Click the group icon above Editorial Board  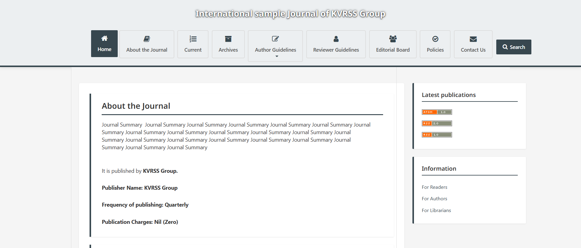click(393, 39)
